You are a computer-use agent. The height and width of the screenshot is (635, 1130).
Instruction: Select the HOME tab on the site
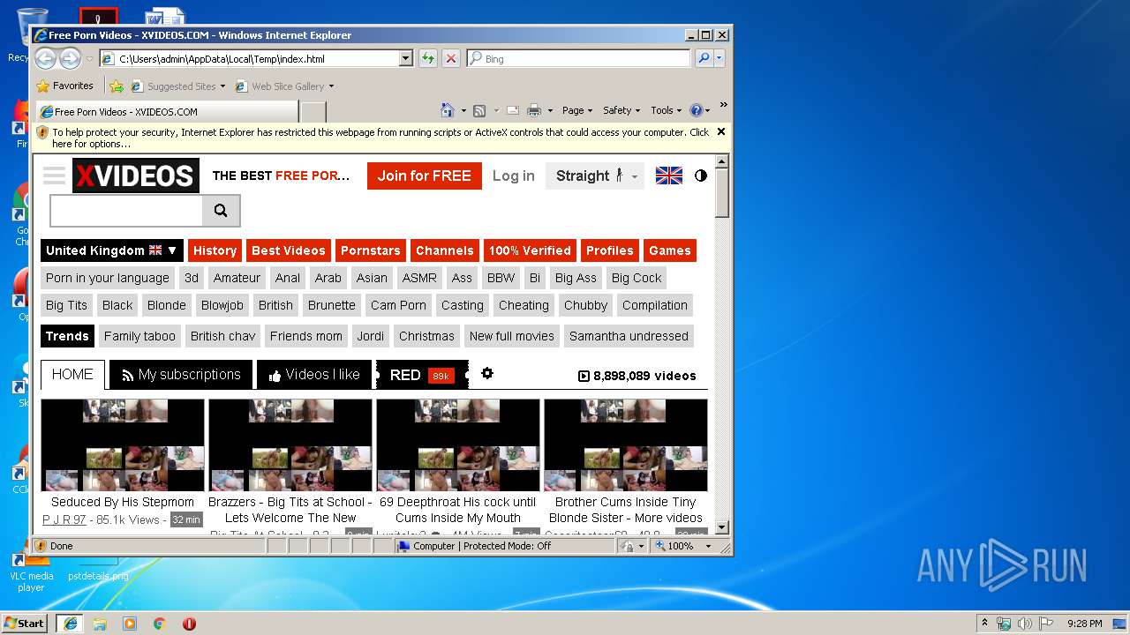coord(72,374)
